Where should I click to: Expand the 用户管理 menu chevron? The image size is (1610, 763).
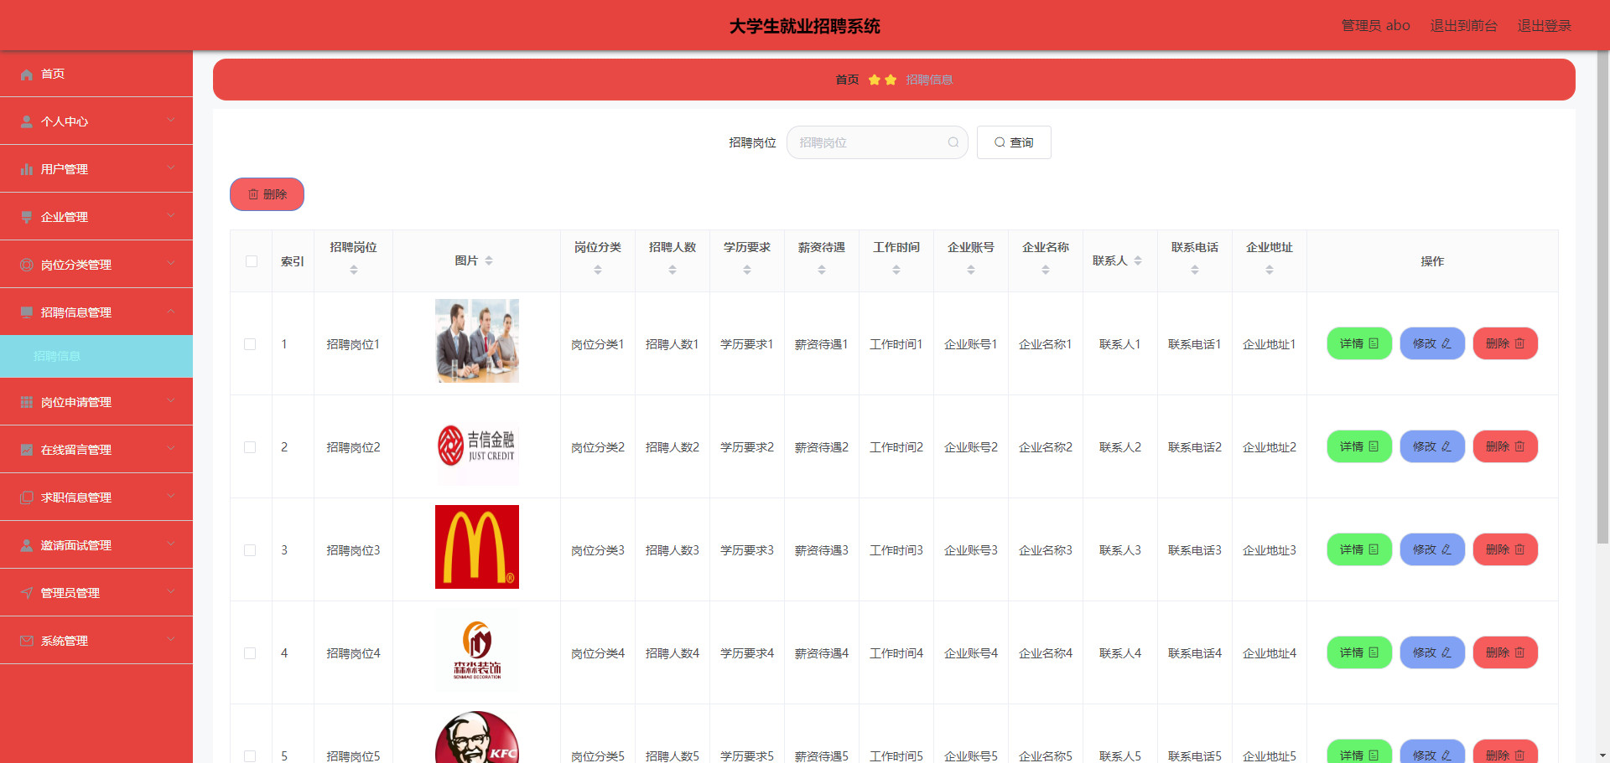click(x=171, y=168)
